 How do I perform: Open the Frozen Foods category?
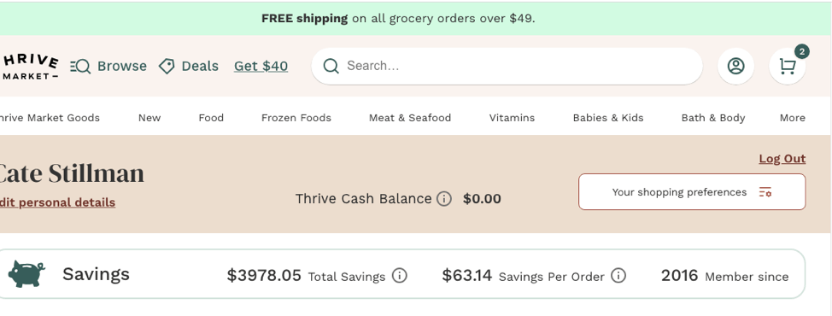pos(296,118)
